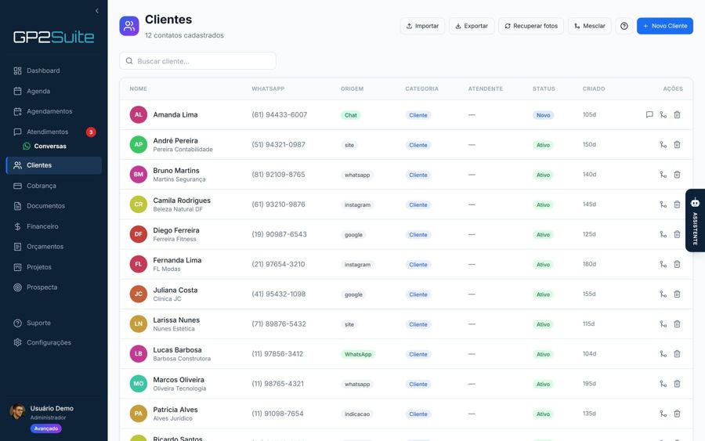Click Recuperar fotos button
This screenshot has height=441, width=705.
(530, 26)
